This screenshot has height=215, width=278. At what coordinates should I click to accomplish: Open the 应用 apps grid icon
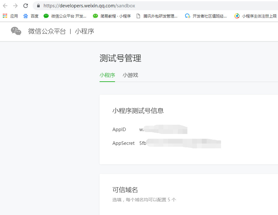click(x=5, y=16)
